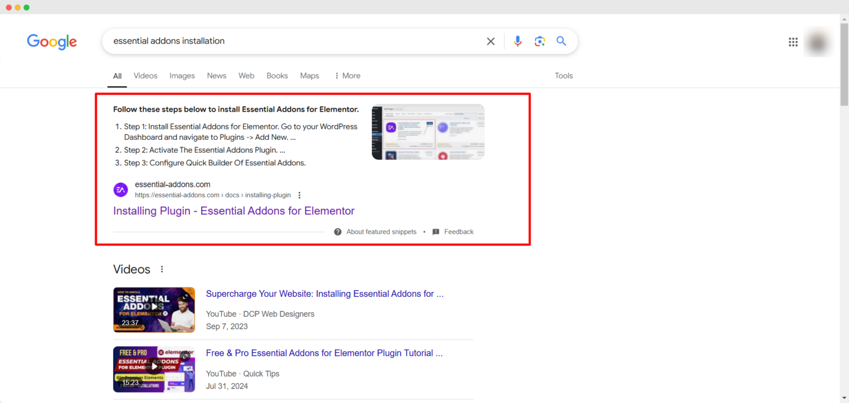
Task: Click the search magnifier icon
Action: point(561,41)
